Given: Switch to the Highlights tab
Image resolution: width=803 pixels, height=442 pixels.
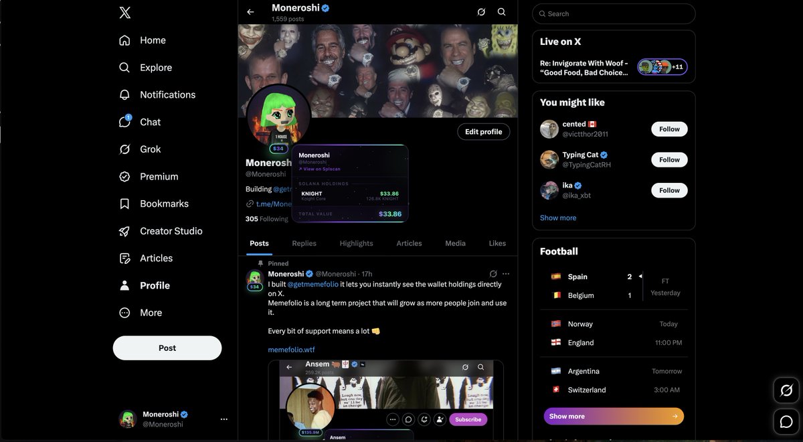Looking at the screenshot, I should point(356,243).
